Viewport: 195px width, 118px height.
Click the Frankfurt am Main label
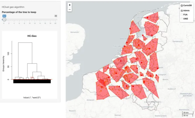pos(186,95)
